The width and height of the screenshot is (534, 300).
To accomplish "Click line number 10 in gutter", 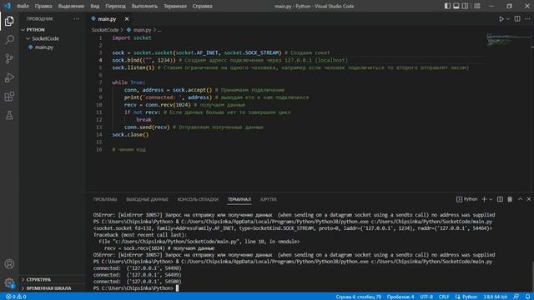I will click(x=99, y=105).
